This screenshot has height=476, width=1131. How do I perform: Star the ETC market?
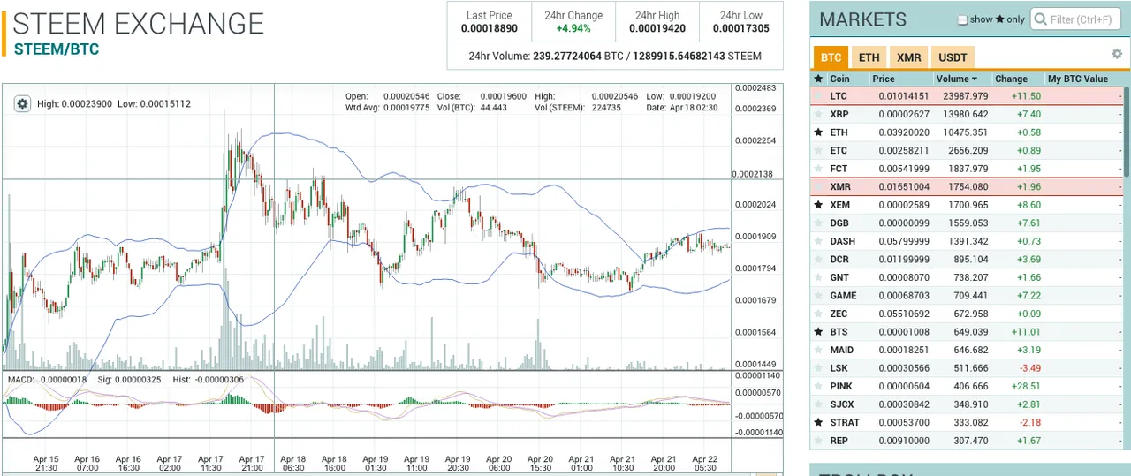818,150
